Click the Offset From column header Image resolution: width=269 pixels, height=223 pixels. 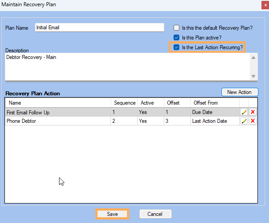[x=214, y=103]
